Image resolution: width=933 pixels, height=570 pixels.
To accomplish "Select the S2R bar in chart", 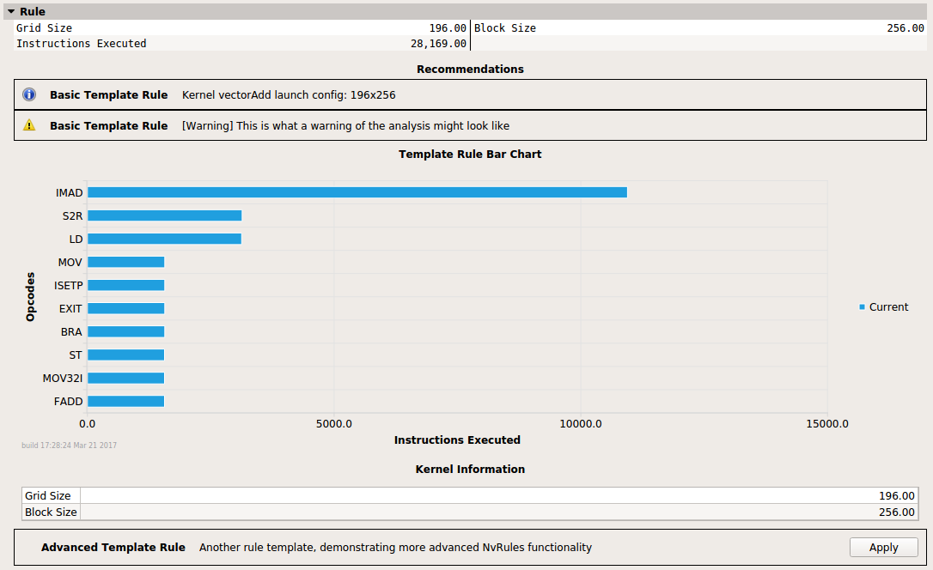I will point(164,215).
